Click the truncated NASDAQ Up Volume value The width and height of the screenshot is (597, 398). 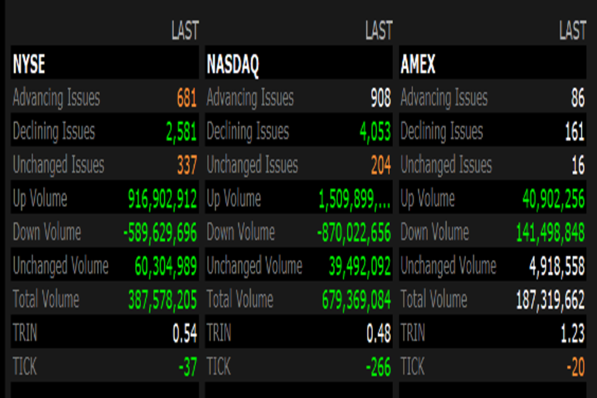354,199
